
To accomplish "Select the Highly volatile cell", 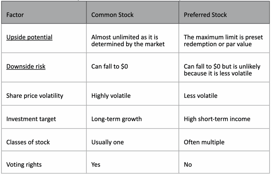I will tap(132, 94).
